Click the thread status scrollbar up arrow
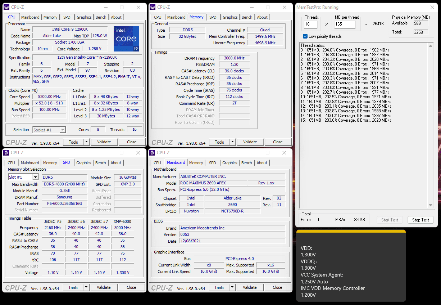Image resolution: width=441 pixels, height=305 pixels. coord(431,45)
